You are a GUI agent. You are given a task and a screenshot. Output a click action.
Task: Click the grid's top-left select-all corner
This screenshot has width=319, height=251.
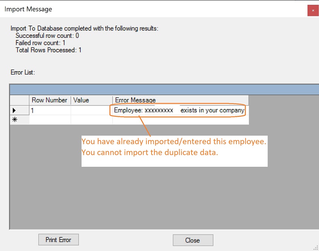(19, 100)
